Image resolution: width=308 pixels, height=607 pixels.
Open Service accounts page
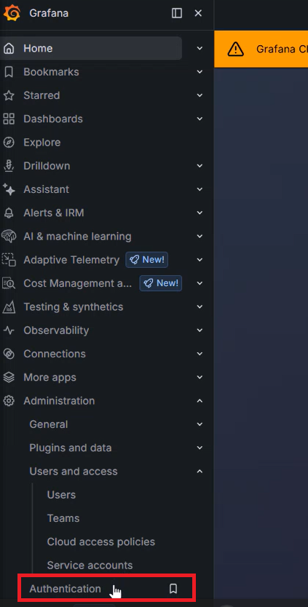click(x=90, y=566)
